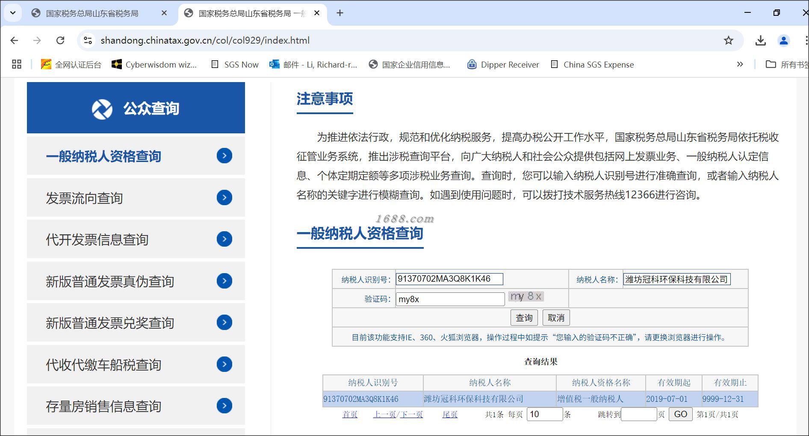
Task: Go to 首页 of results
Action: pyautogui.click(x=350, y=414)
